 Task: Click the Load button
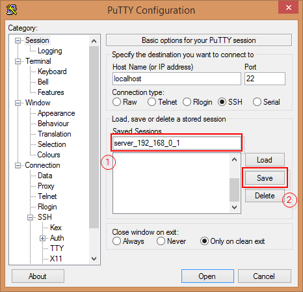point(265,160)
